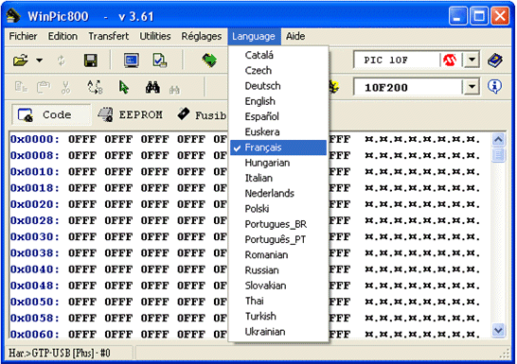Choose Español language

coord(278,116)
